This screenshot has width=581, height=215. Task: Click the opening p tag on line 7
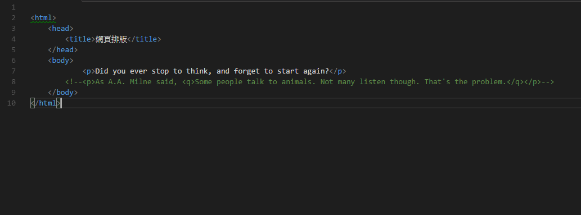89,71
